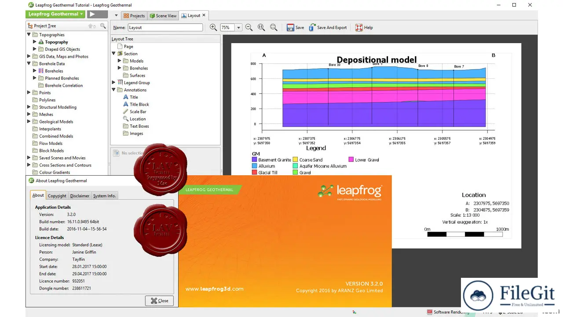Click the Surfaces folder icon

(x=126, y=75)
